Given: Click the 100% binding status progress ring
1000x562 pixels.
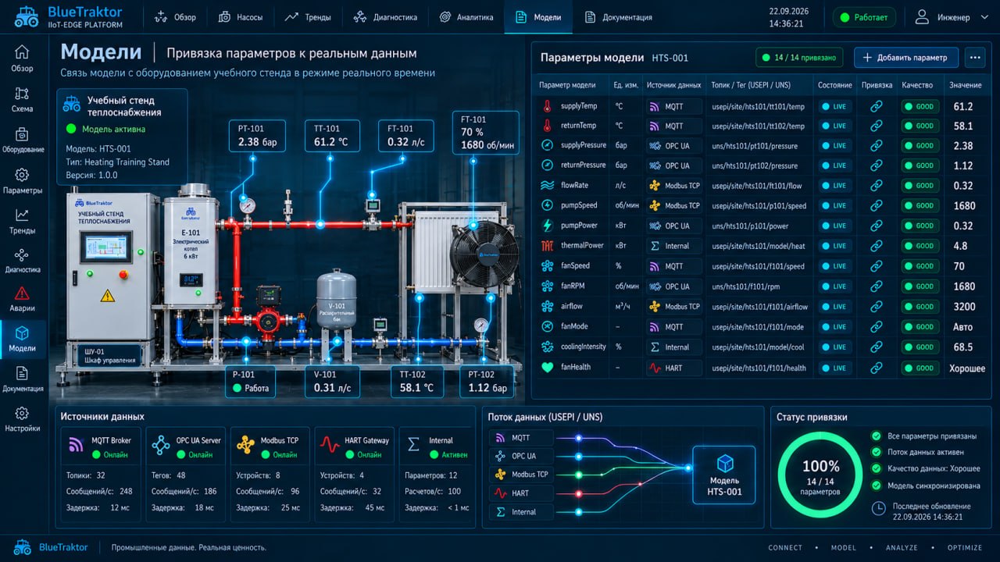Looking at the screenshot, I should (820, 474).
